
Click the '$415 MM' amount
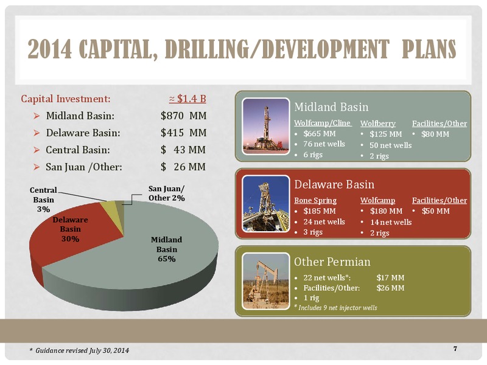coord(184,133)
